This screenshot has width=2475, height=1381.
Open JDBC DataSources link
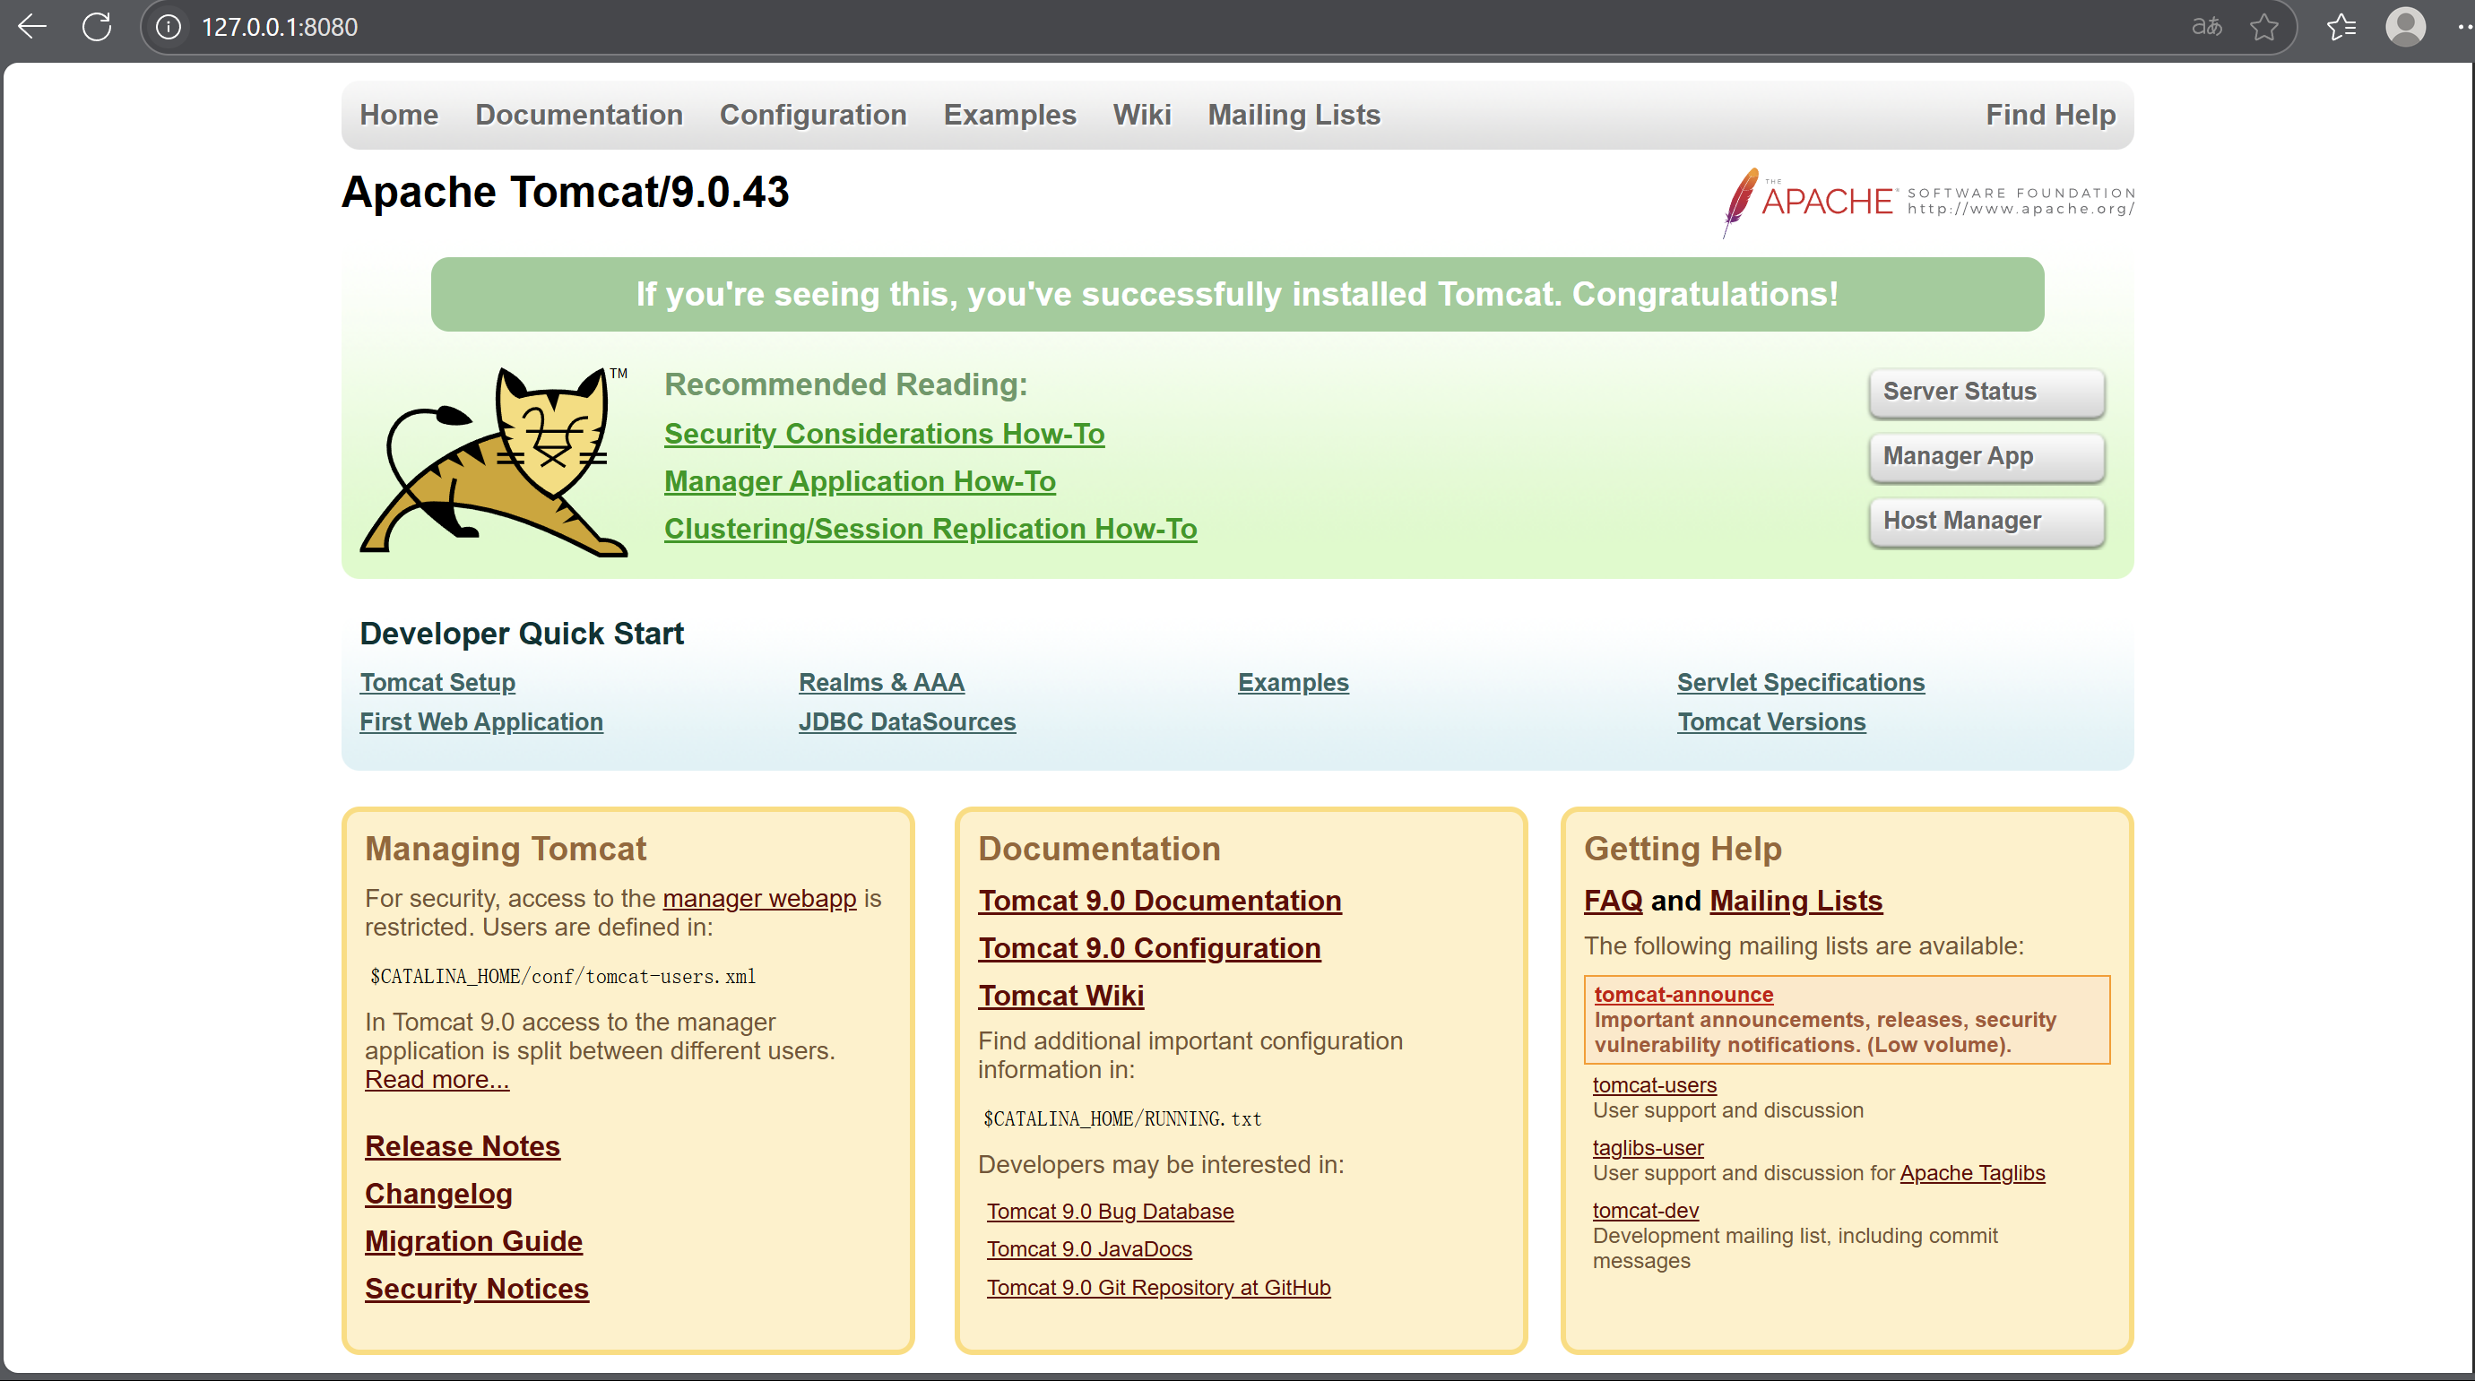click(x=907, y=722)
